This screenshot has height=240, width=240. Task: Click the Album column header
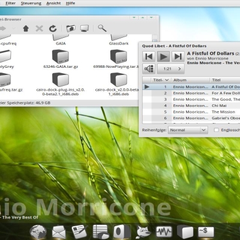(190, 80)
